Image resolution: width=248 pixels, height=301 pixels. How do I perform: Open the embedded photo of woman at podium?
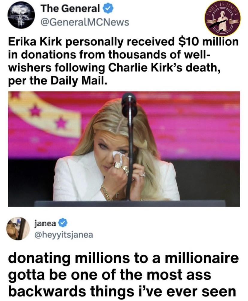[124, 149]
